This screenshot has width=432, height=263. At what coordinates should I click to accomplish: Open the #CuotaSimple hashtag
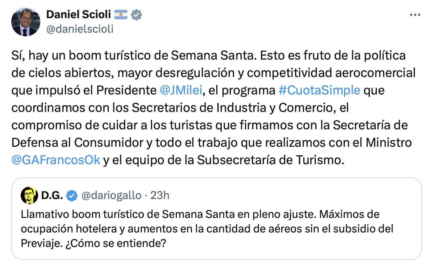click(319, 90)
